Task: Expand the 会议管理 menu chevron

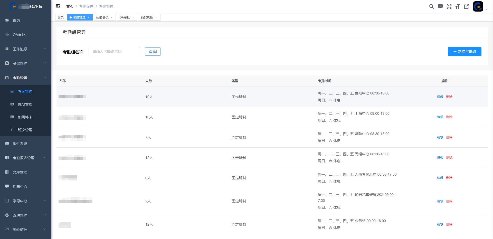Action: 45,63
